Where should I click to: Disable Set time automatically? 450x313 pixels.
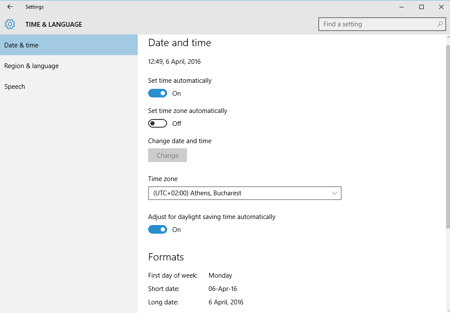[x=158, y=93]
